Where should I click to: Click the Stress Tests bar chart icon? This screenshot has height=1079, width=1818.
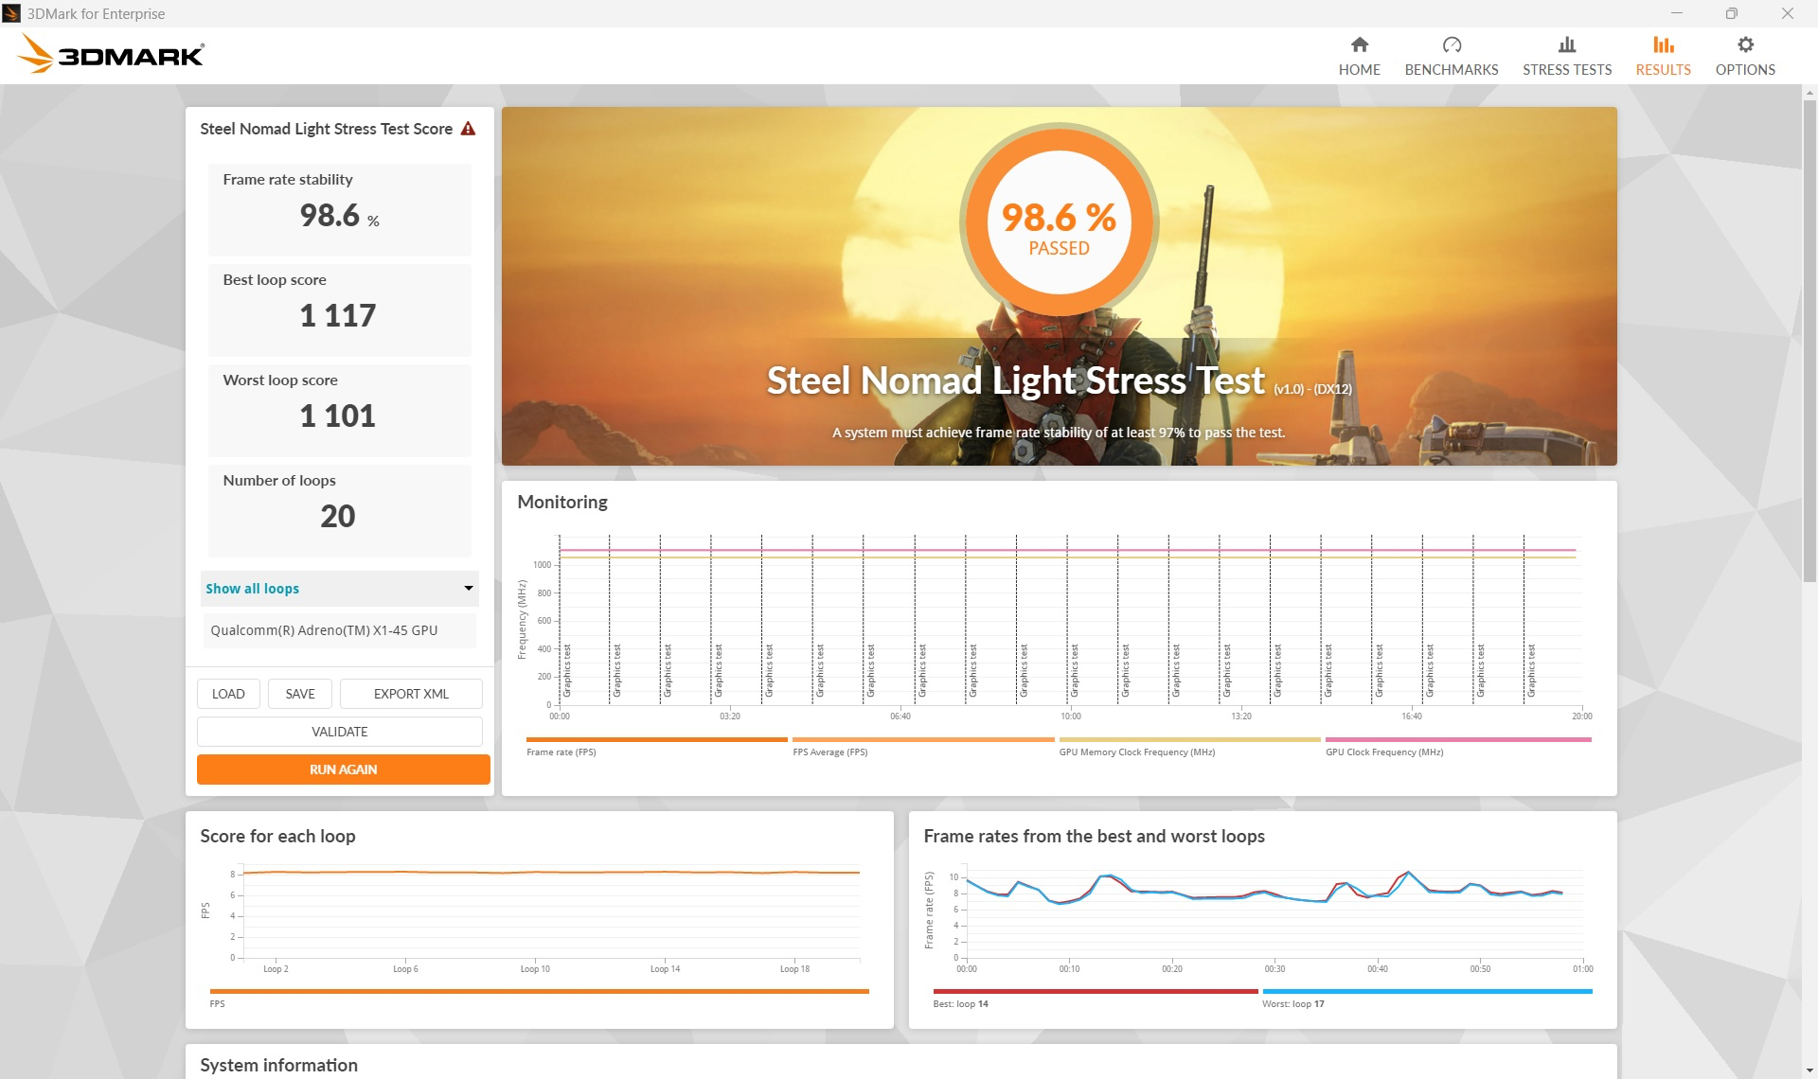point(1567,44)
